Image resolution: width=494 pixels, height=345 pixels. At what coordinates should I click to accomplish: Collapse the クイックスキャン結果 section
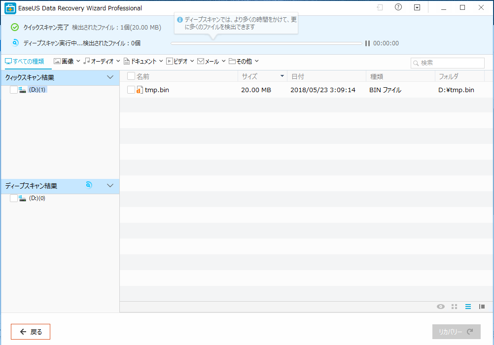point(110,77)
